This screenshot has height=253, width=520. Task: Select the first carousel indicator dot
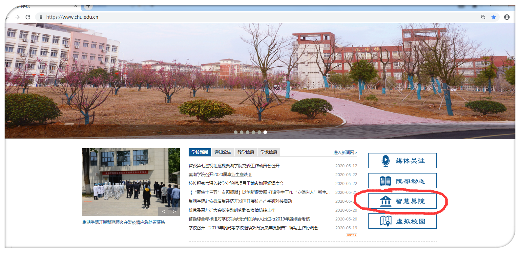click(236, 132)
